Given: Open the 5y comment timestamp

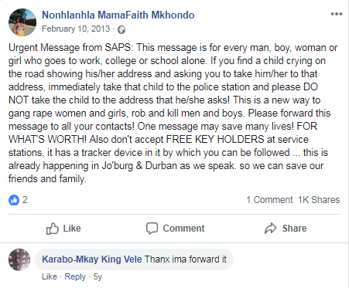Looking at the screenshot, I should point(98,276).
